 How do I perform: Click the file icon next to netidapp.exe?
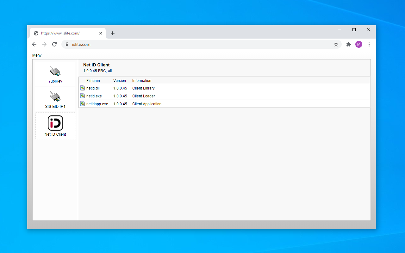83,104
